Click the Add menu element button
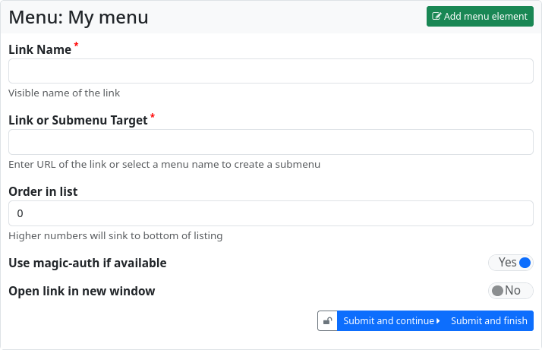 (480, 17)
